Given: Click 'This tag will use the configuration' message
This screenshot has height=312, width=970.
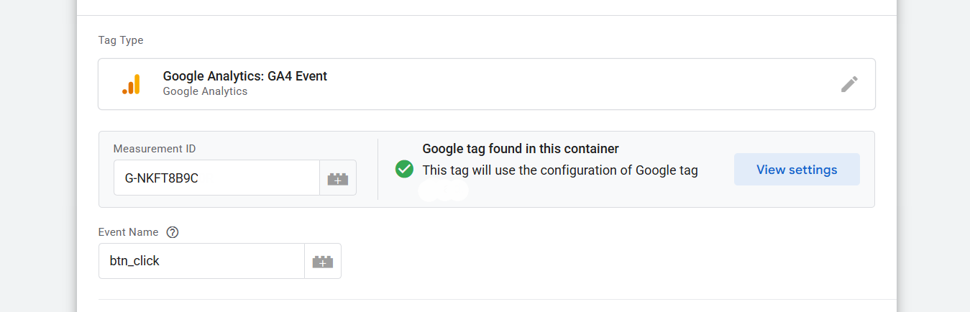Looking at the screenshot, I should [560, 170].
